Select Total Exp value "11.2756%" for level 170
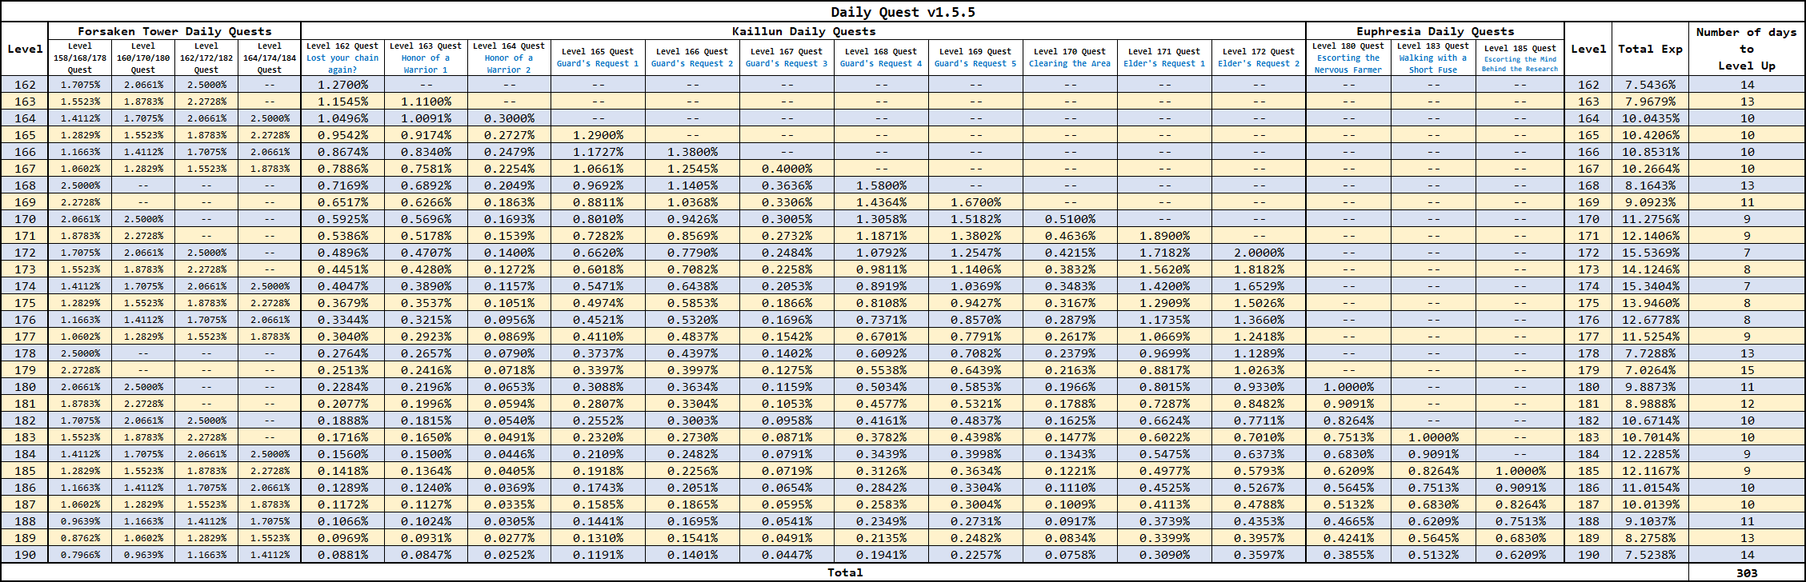The image size is (1806, 582). pos(1650,219)
